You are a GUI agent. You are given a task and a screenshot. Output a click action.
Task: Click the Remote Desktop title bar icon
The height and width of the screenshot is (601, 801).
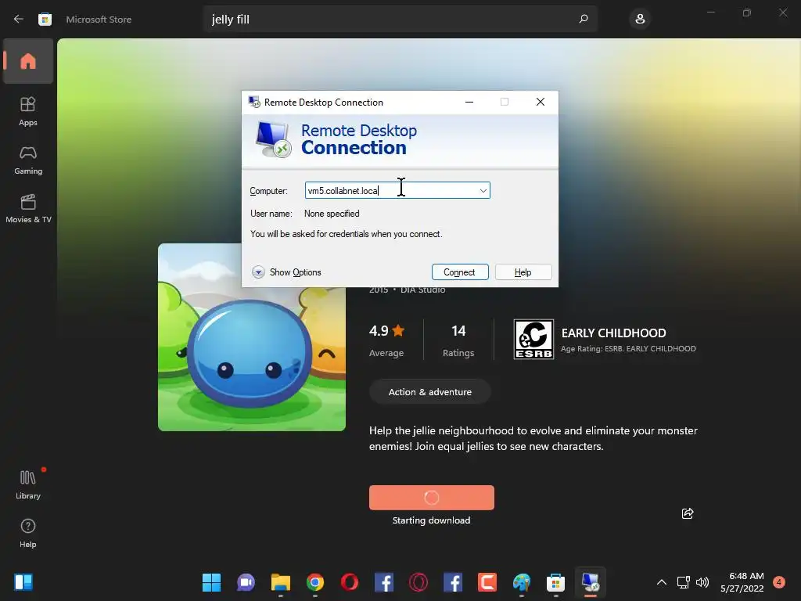pyautogui.click(x=254, y=102)
